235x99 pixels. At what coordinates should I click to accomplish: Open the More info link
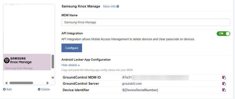pos(109,6)
